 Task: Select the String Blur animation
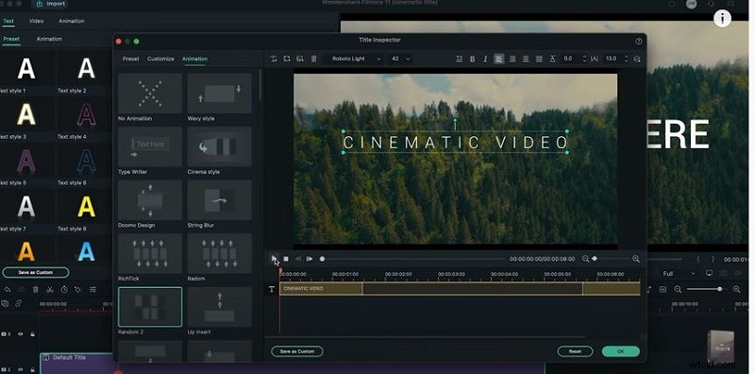tap(220, 200)
